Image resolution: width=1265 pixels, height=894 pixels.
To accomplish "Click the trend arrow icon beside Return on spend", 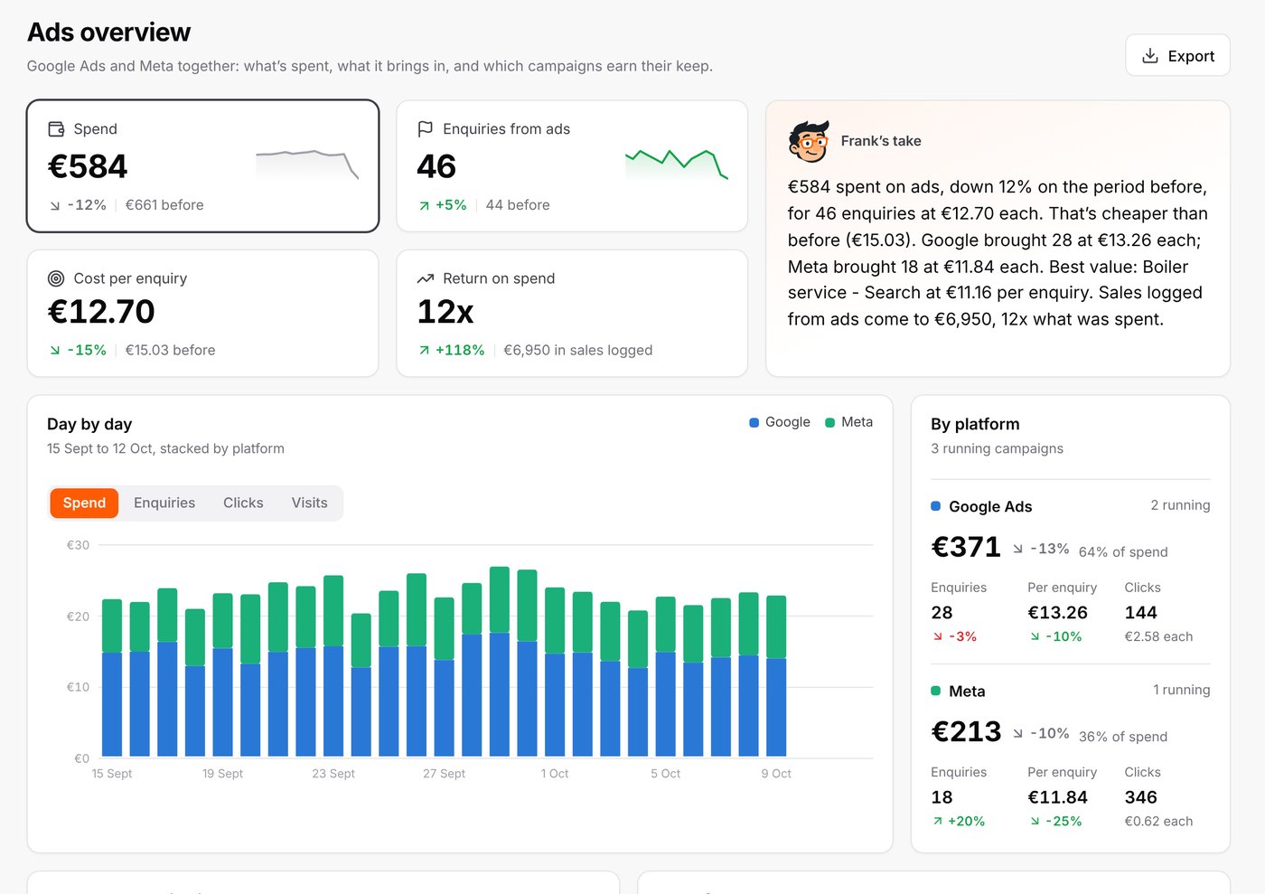I will point(426,278).
